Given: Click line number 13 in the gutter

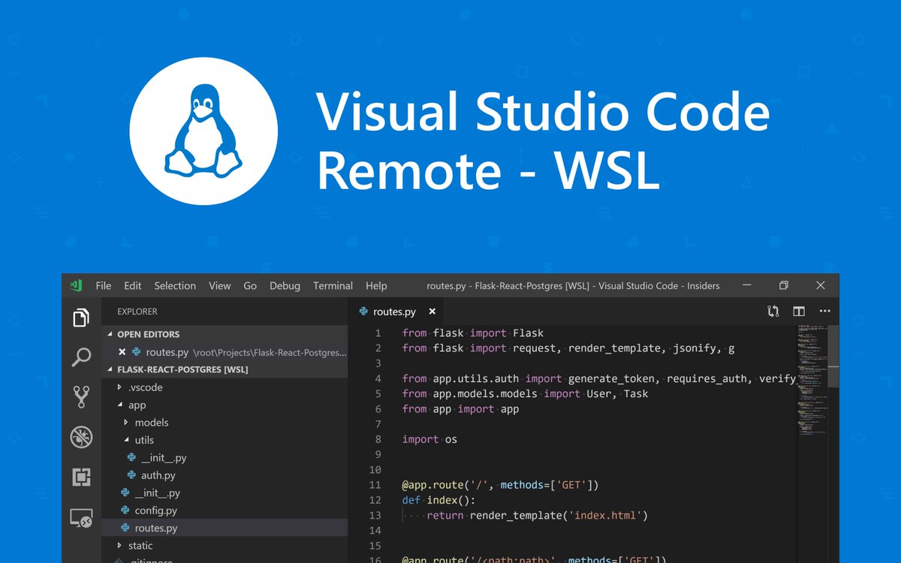Looking at the screenshot, I should (375, 515).
